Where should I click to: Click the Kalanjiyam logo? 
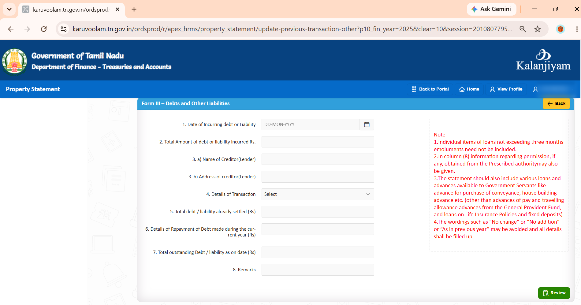click(x=543, y=60)
